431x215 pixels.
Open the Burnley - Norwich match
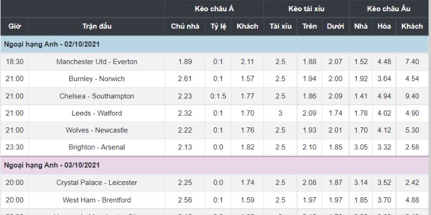(x=97, y=79)
